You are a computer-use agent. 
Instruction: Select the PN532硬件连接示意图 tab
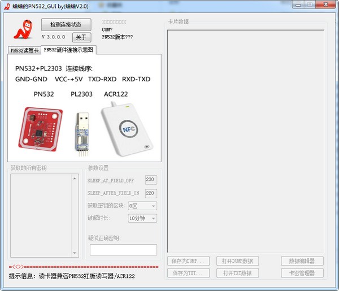[68, 50]
